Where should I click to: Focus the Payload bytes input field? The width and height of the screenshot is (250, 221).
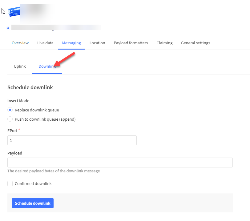tap(120, 163)
